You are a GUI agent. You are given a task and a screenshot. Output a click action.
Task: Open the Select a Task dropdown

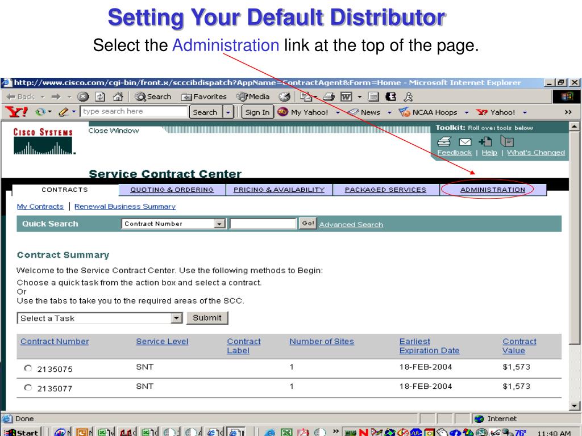(99, 318)
